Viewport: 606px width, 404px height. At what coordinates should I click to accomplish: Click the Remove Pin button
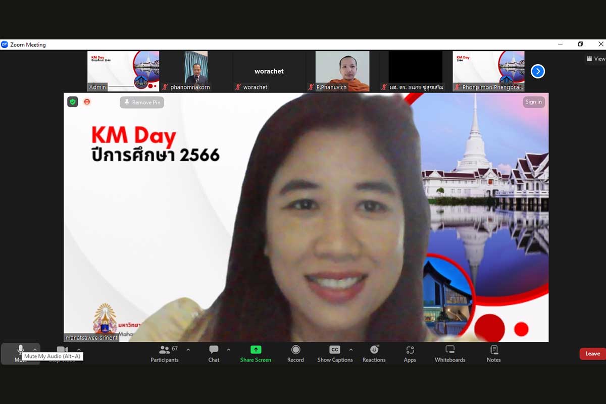tap(142, 103)
